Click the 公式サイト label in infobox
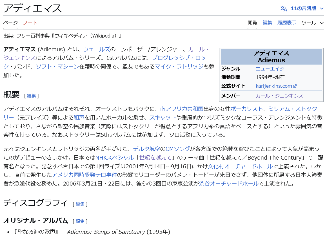This screenshot has width=327, height=236. tap(233, 86)
